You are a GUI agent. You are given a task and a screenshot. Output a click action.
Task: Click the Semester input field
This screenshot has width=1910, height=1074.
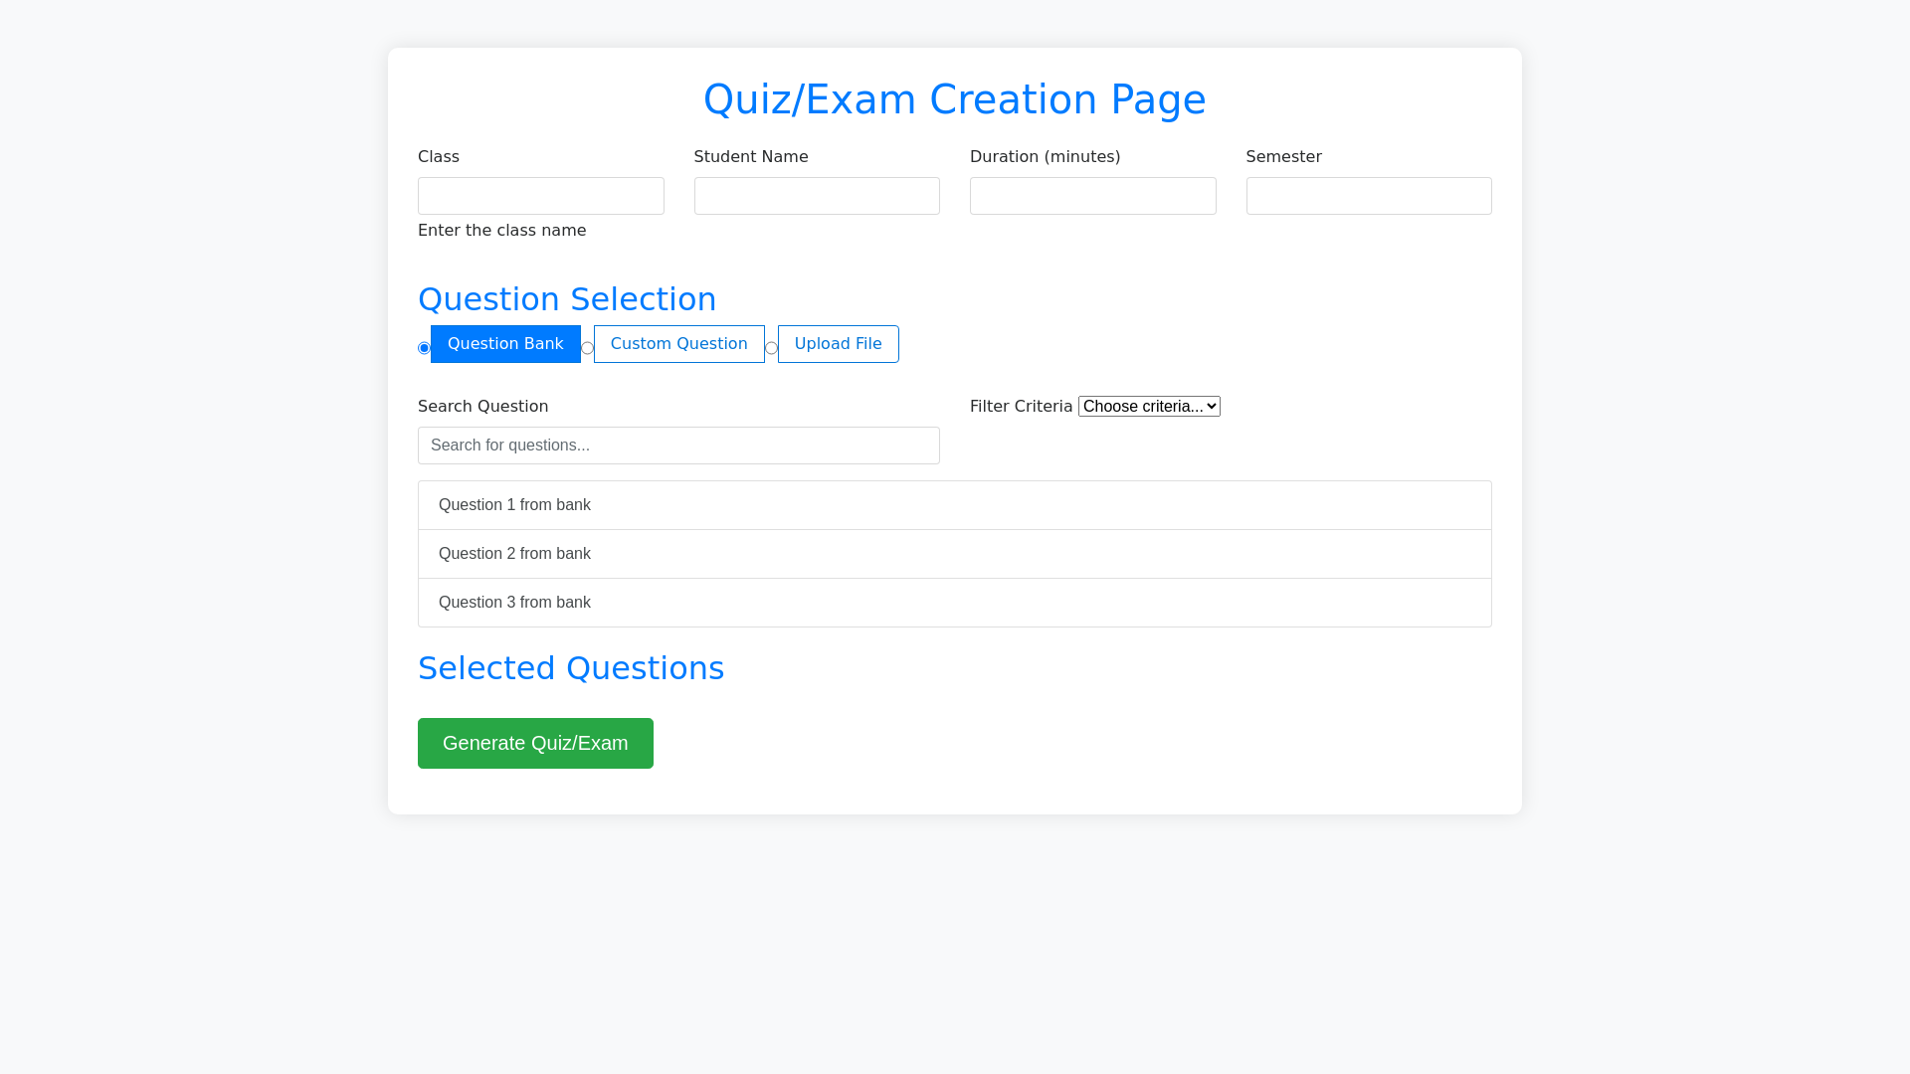tap(1368, 196)
